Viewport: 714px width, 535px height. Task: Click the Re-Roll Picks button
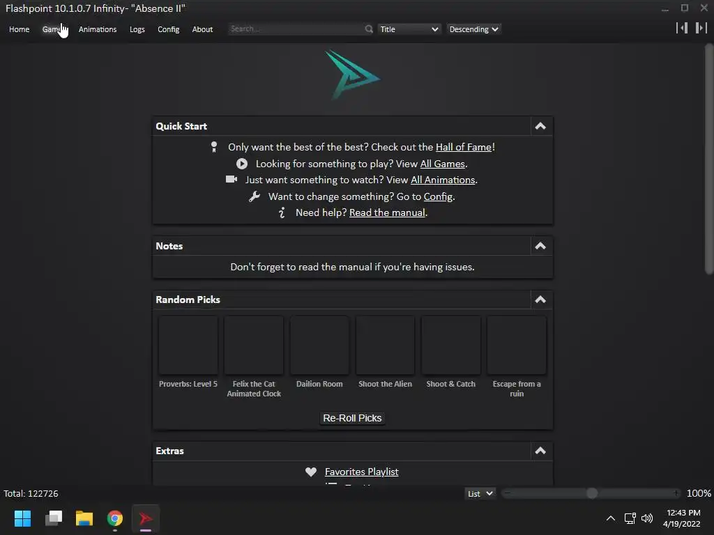click(x=352, y=418)
